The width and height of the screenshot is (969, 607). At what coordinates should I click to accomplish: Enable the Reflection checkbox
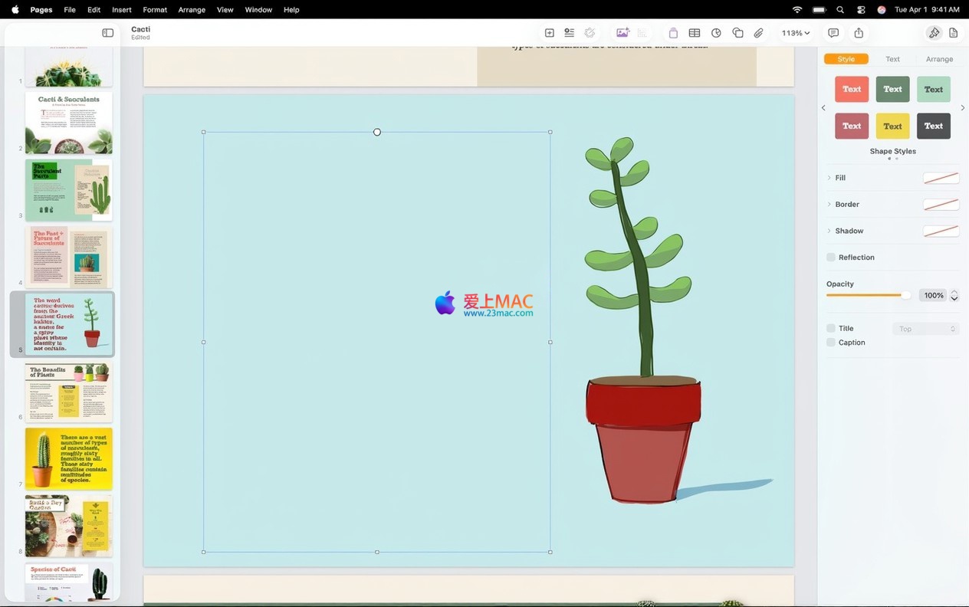tap(831, 258)
